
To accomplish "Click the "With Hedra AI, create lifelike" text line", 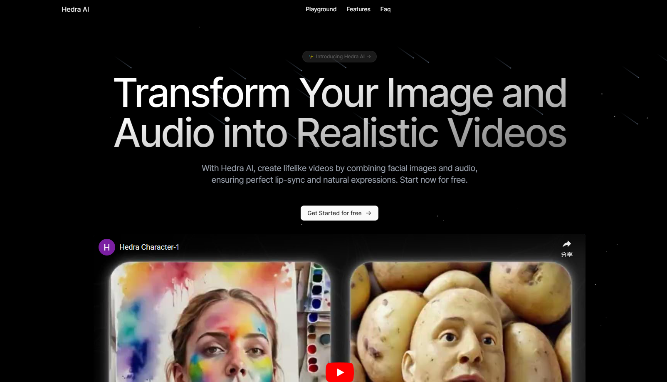I will click(339, 168).
